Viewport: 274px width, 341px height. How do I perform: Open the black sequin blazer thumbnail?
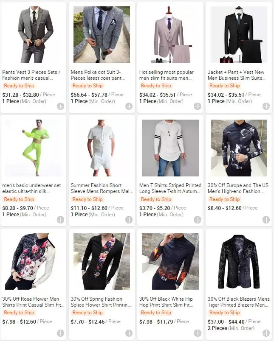click(x=239, y=261)
